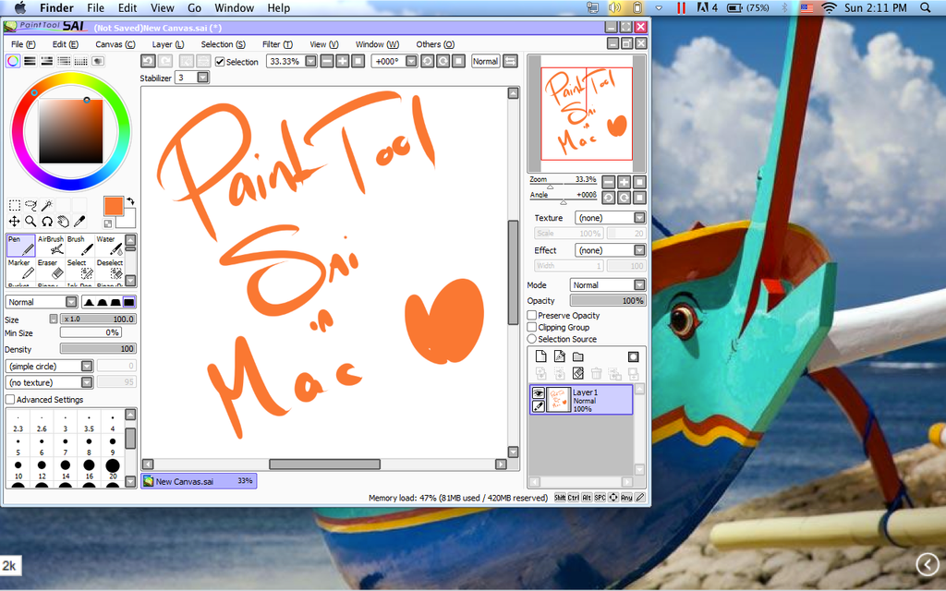Open the Canvas menu
Viewport: 946px width, 591px height.
point(115,44)
